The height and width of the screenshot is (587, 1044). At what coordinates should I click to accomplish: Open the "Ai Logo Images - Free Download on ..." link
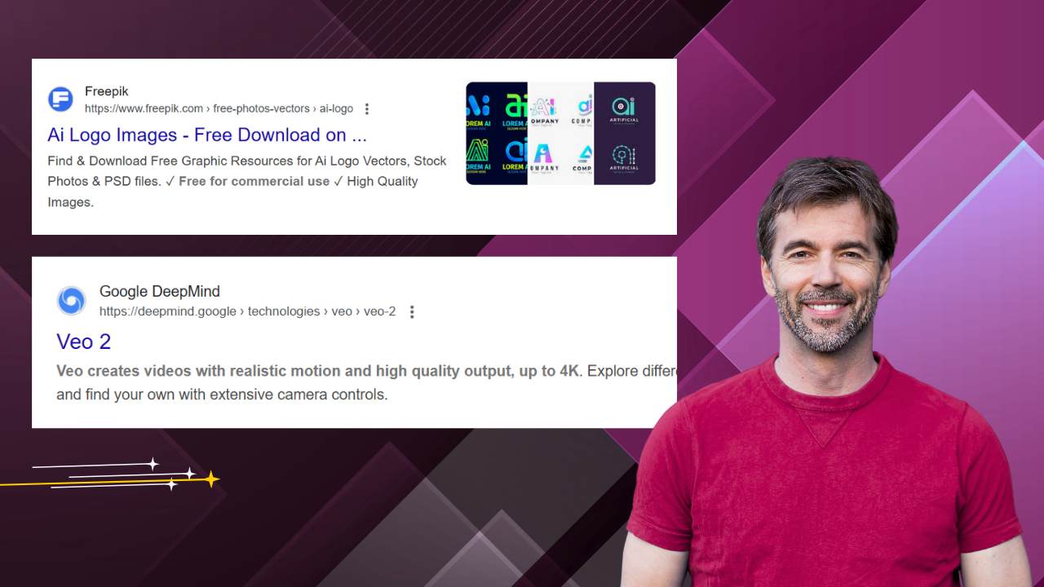coord(207,135)
